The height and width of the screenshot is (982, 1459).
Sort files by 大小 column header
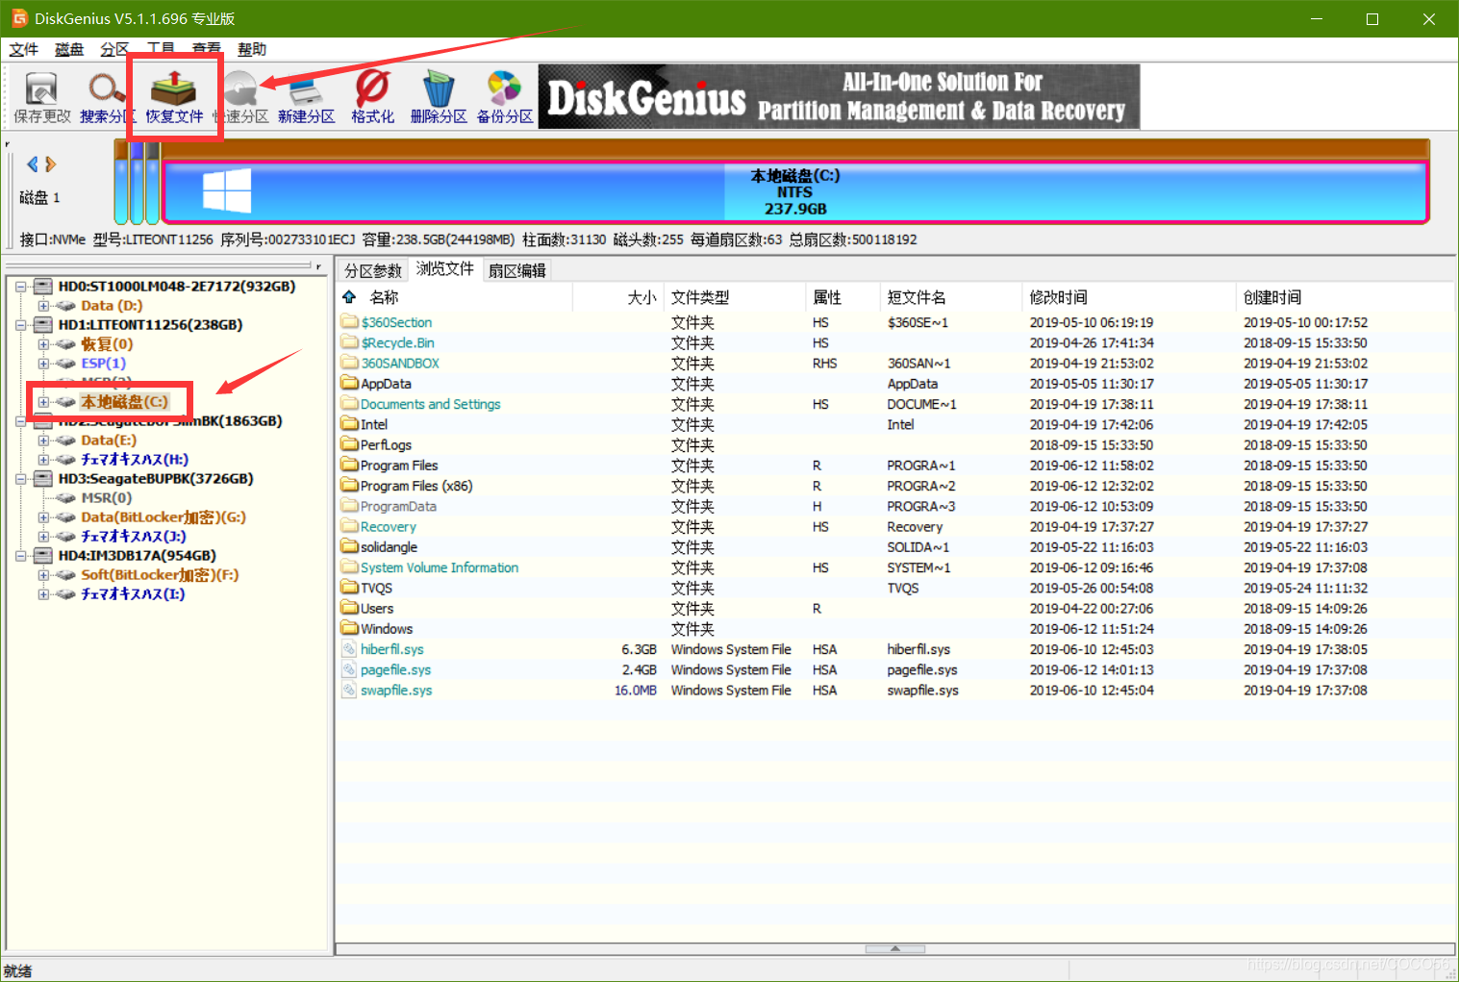pyautogui.click(x=618, y=297)
